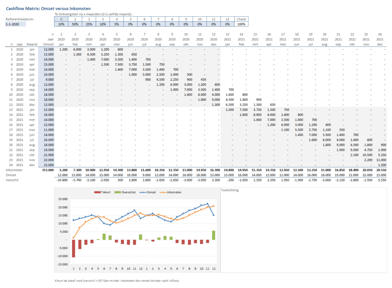The height and width of the screenshot is (288, 392).
Task: Select the Maand column header
Action: (32, 44)
